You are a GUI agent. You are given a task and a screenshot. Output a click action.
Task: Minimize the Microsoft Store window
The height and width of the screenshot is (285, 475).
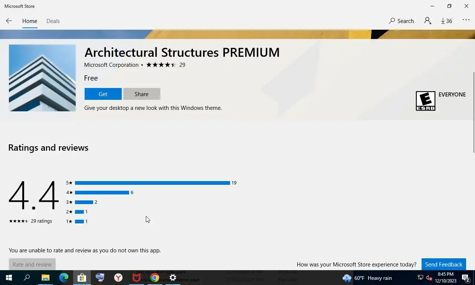point(432,6)
